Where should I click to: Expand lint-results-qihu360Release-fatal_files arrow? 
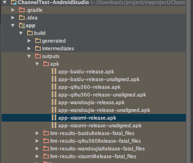click(37, 141)
